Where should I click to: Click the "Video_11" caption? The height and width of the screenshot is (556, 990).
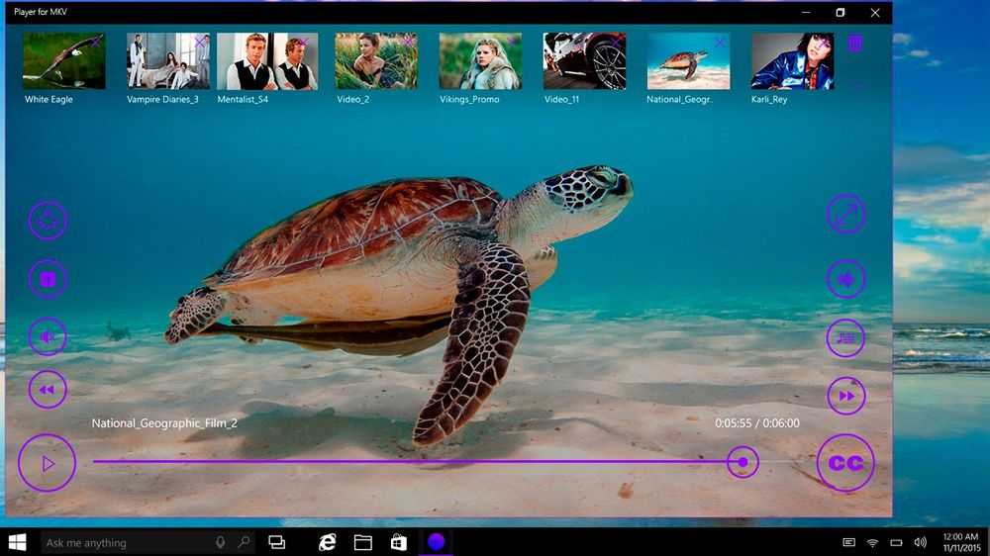coord(561,99)
